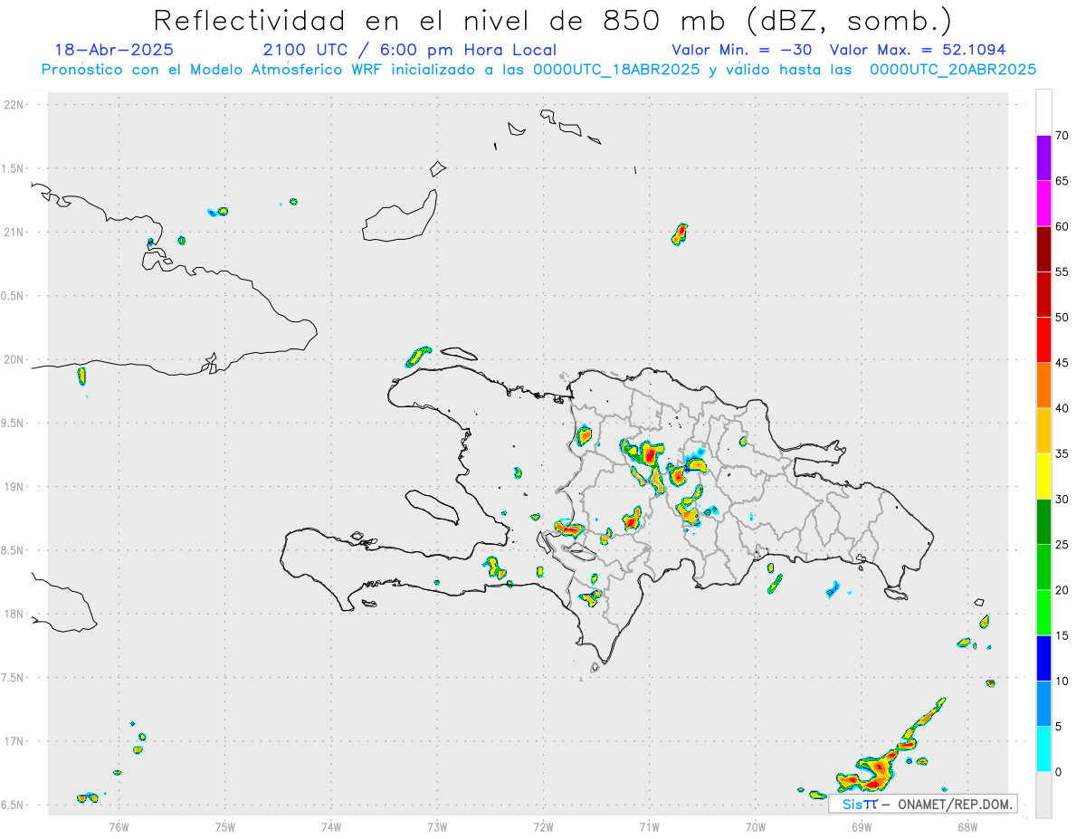Click the longitude label '71W'
Image resolution: width=1086 pixels, height=839 pixels.
coord(649,826)
